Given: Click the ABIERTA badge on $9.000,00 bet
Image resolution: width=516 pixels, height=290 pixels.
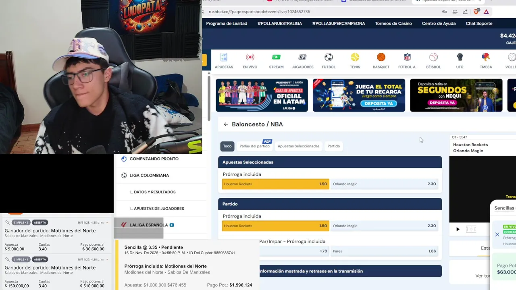Looking at the screenshot, I should (40, 222).
